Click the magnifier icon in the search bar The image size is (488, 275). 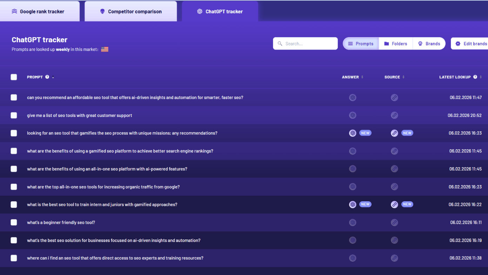point(280,43)
